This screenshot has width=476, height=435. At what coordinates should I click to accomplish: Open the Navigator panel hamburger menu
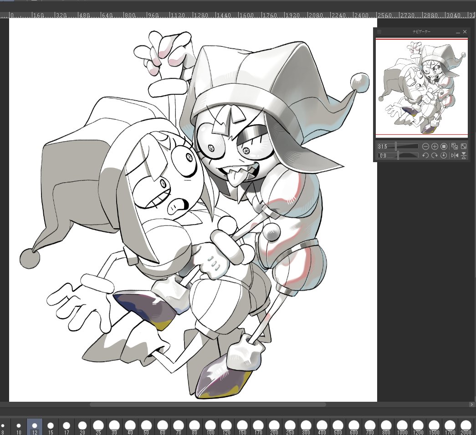click(x=379, y=31)
